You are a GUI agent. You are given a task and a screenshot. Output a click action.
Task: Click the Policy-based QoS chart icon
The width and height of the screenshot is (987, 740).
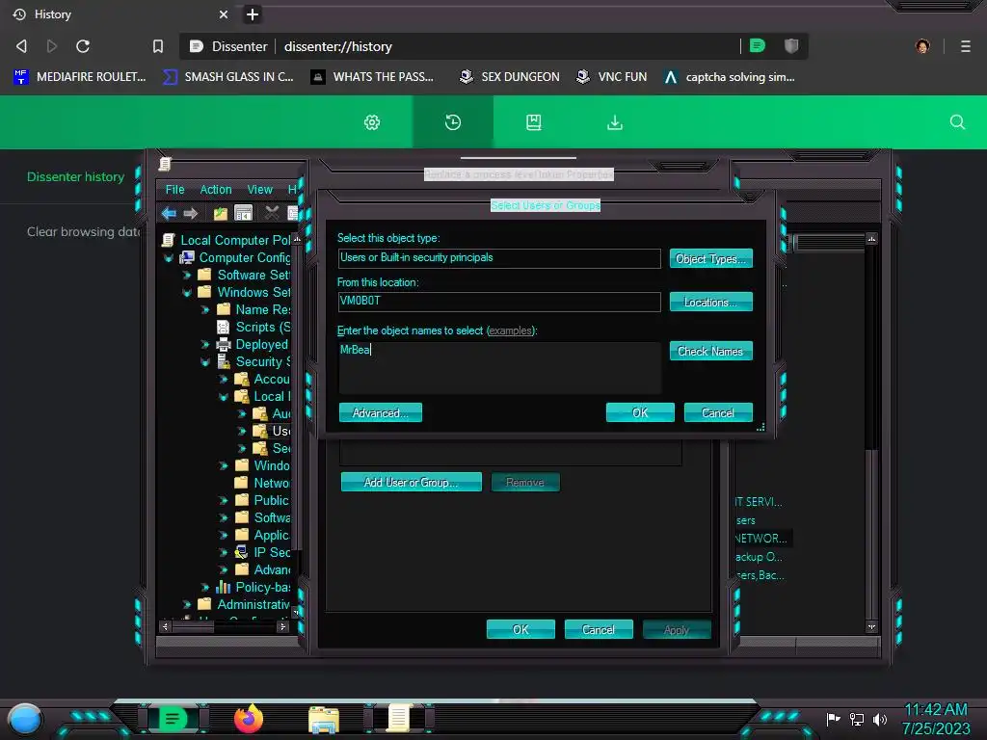coord(223,587)
